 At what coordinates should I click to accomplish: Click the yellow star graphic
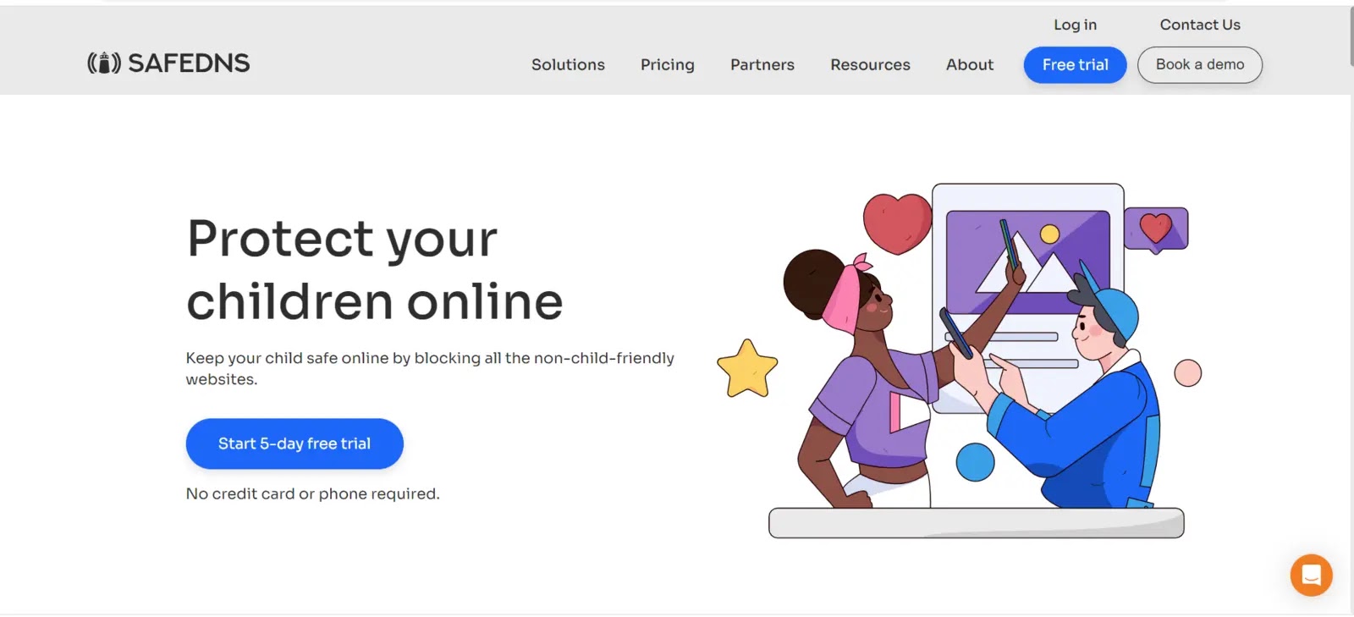point(747,370)
